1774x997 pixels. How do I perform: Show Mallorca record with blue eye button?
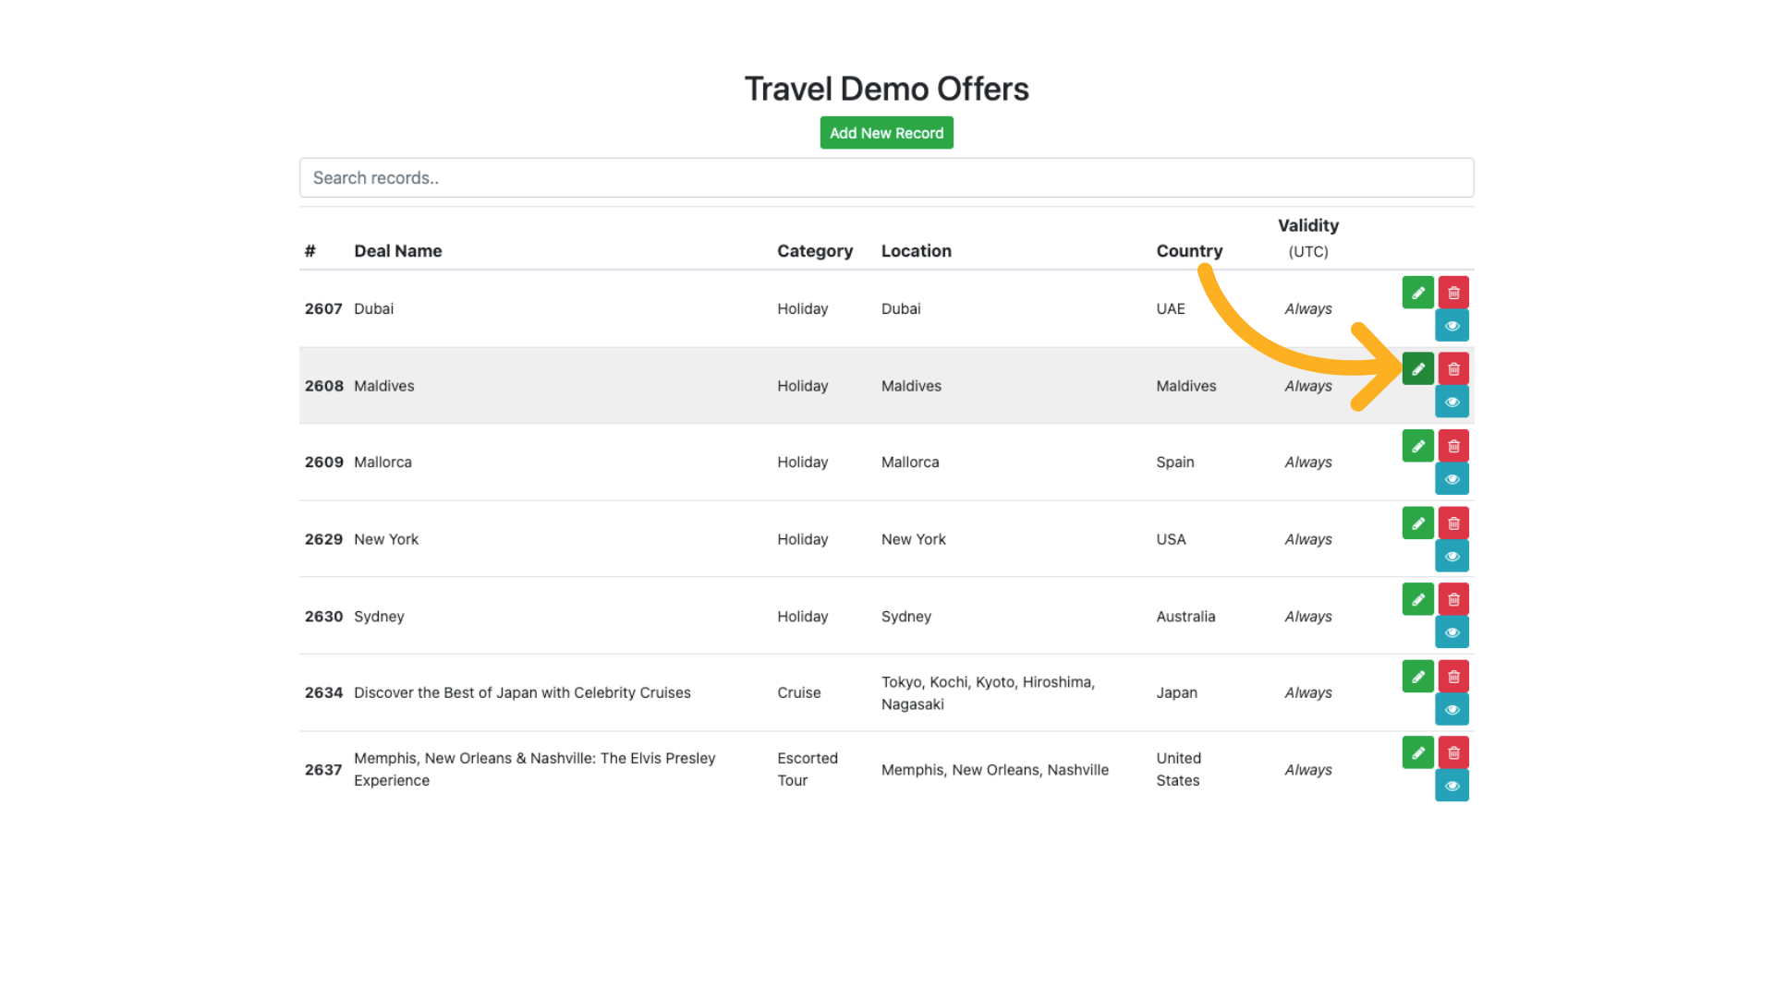(x=1452, y=479)
